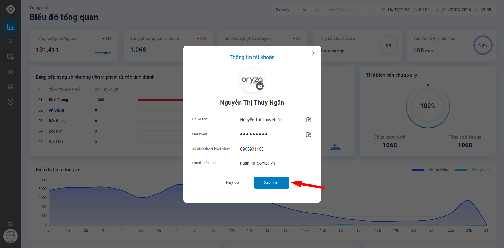Click clock icon beside 23:59

pos(476,10)
